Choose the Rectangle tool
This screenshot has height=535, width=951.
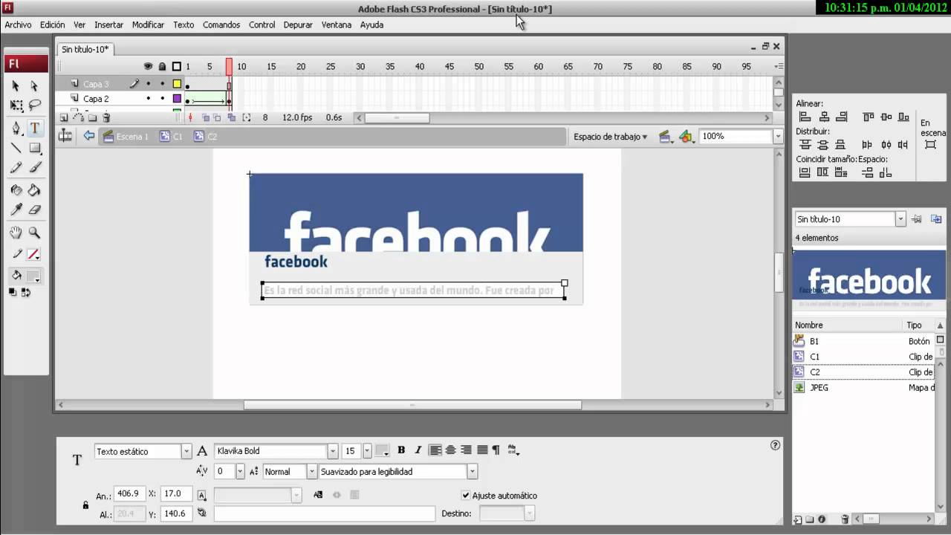(x=34, y=148)
